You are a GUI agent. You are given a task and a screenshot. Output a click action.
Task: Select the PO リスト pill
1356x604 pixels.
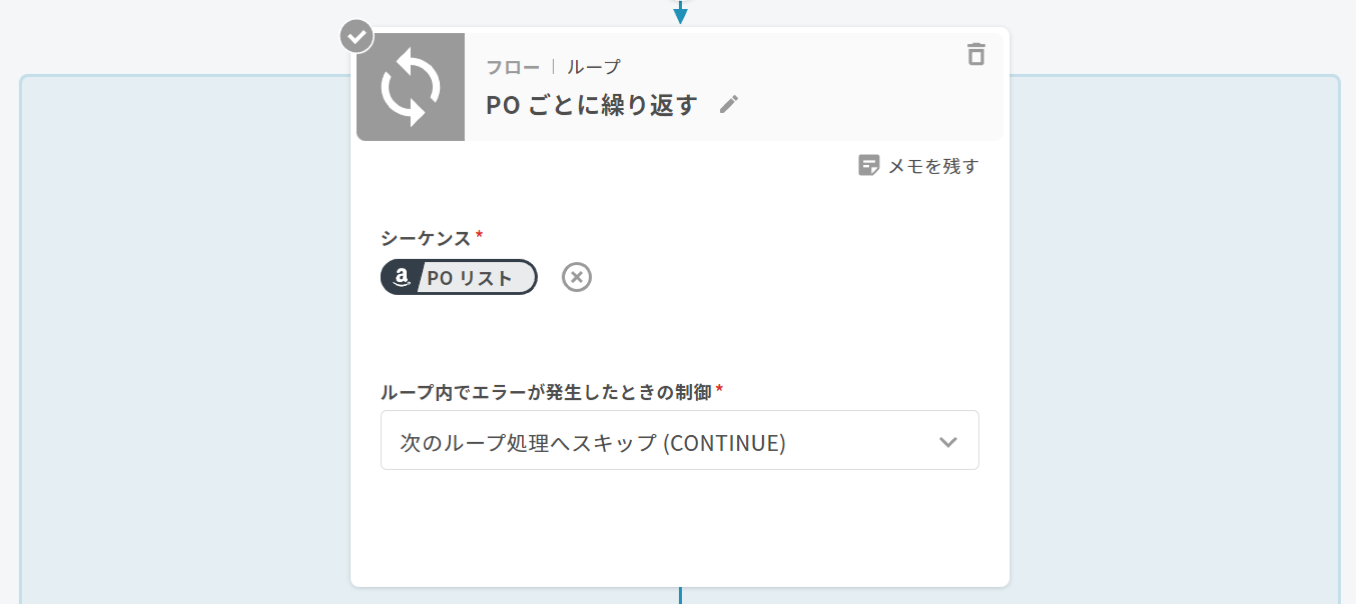[469, 278]
